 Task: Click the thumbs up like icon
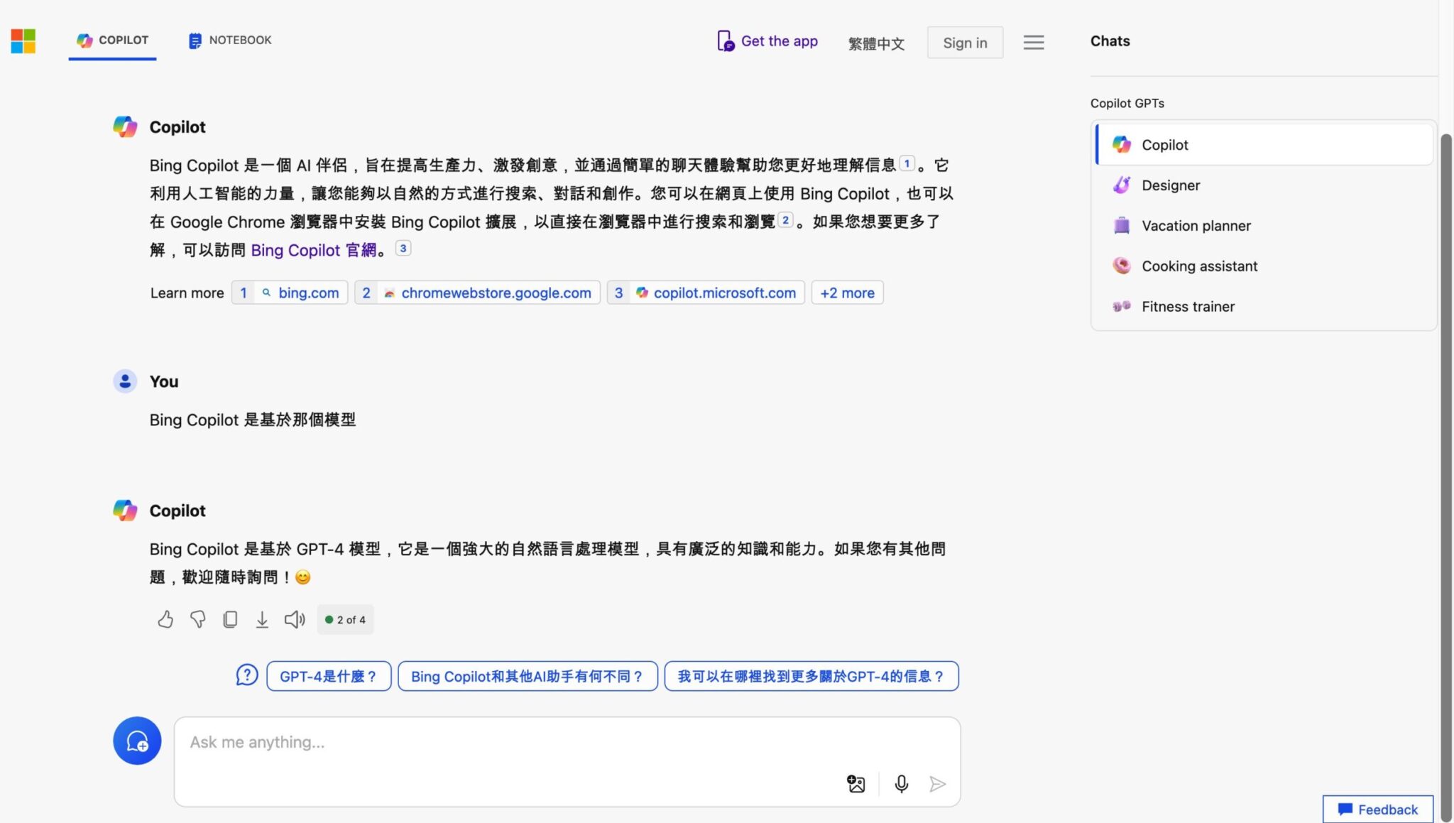tap(165, 619)
